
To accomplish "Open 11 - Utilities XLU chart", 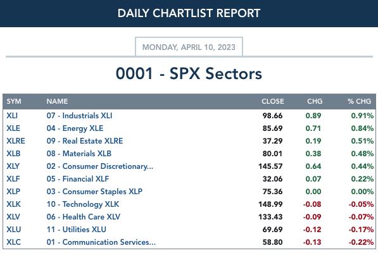I will pos(76,230).
